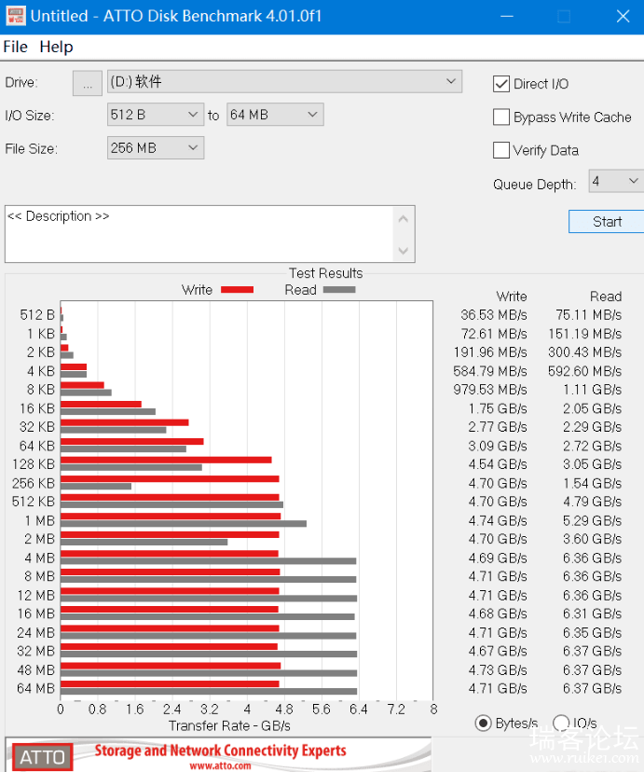Click the browse drive '...' button

coord(87,83)
